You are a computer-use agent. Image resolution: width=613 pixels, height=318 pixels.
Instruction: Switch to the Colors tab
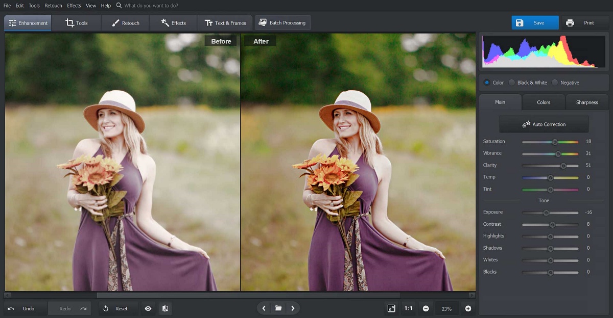click(x=543, y=102)
